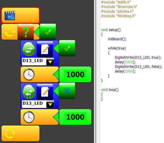The width and height of the screenshot is (164, 143).
Task: Select the clapperboard program start block
Action: [x=20, y=15]
